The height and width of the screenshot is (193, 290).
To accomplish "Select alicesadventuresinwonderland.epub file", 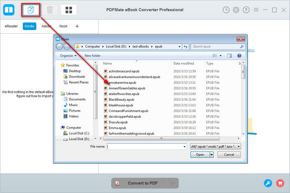I will (x=132, y=77).
